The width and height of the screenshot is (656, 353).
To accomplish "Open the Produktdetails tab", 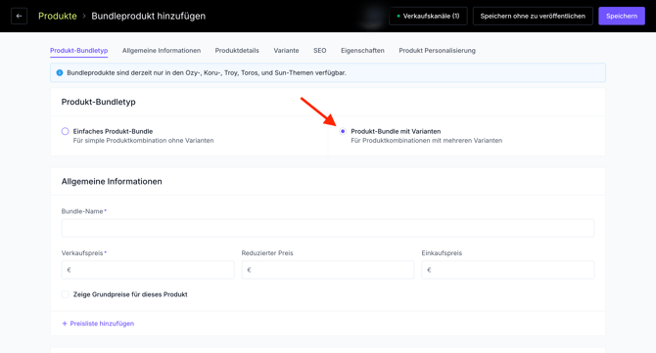I will click(237, 51).
